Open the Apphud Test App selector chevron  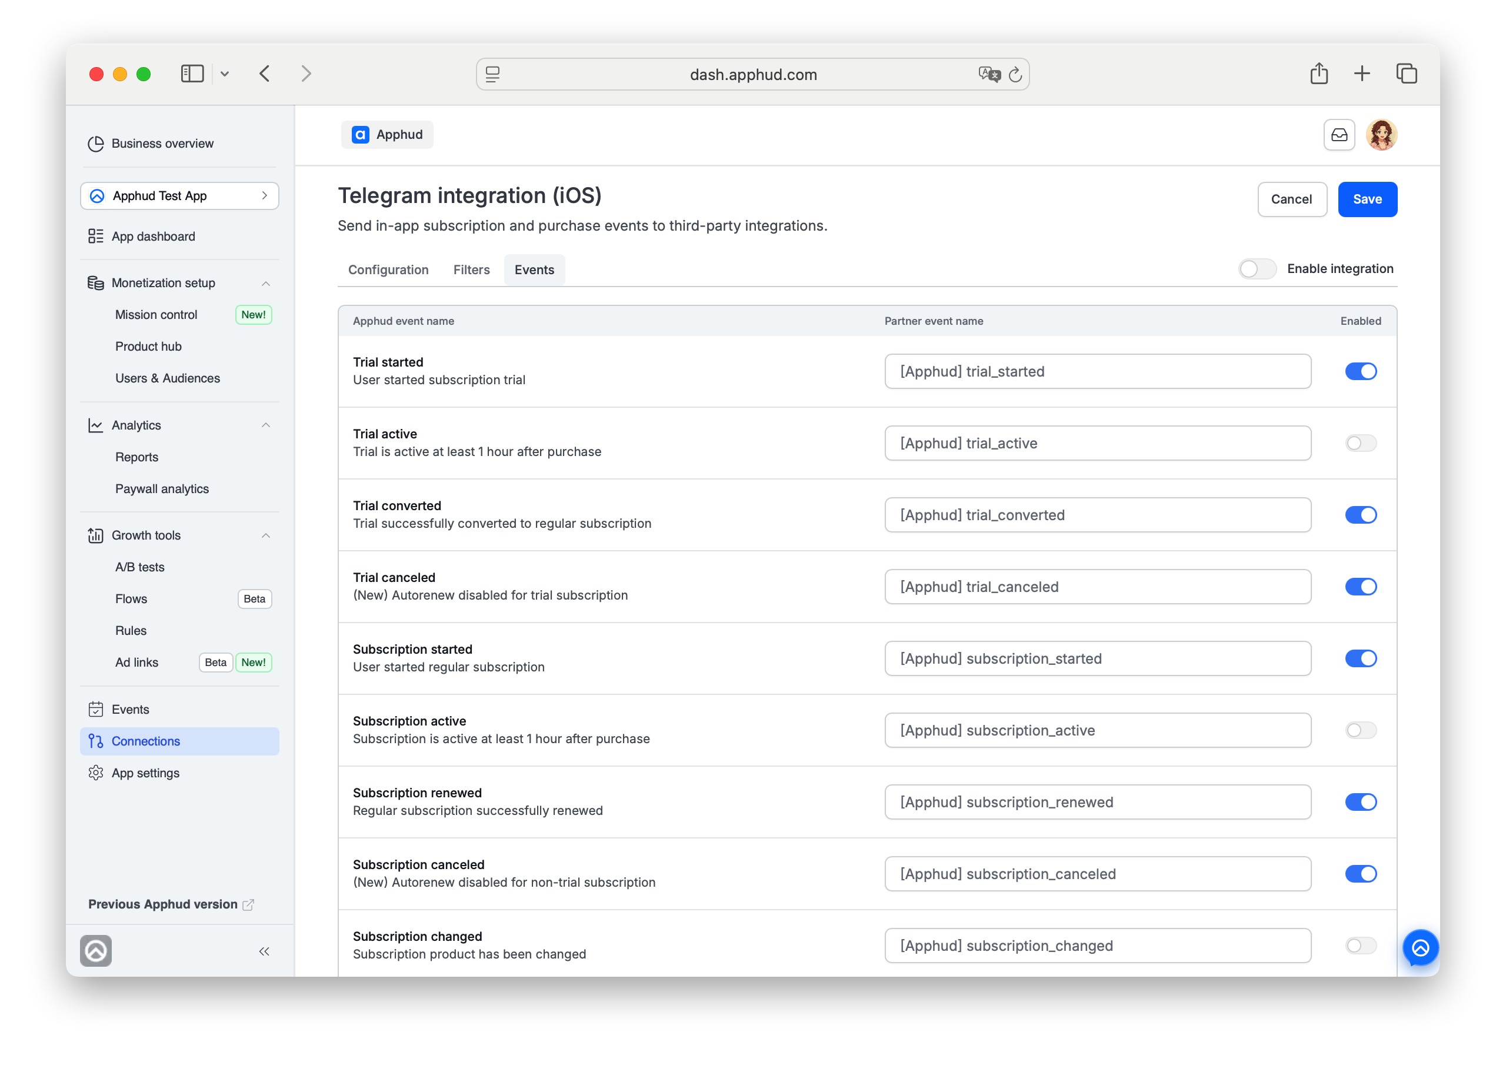[264, 195]
